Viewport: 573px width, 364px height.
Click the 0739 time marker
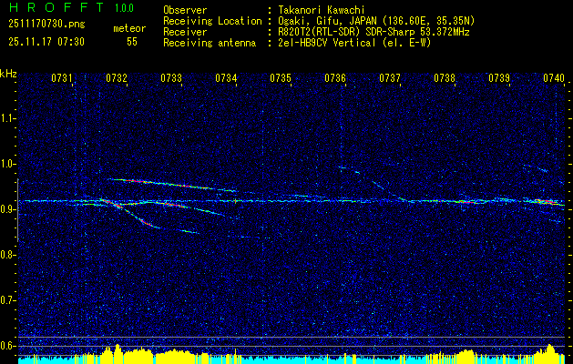(499, 78)
